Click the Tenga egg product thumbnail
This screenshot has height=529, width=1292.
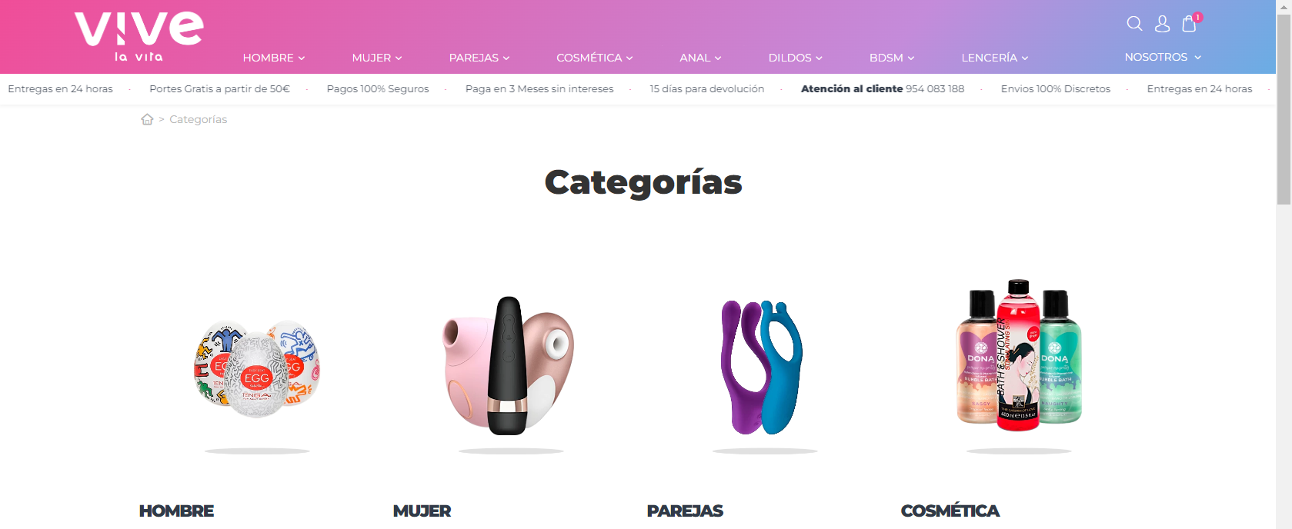(257, 368)
